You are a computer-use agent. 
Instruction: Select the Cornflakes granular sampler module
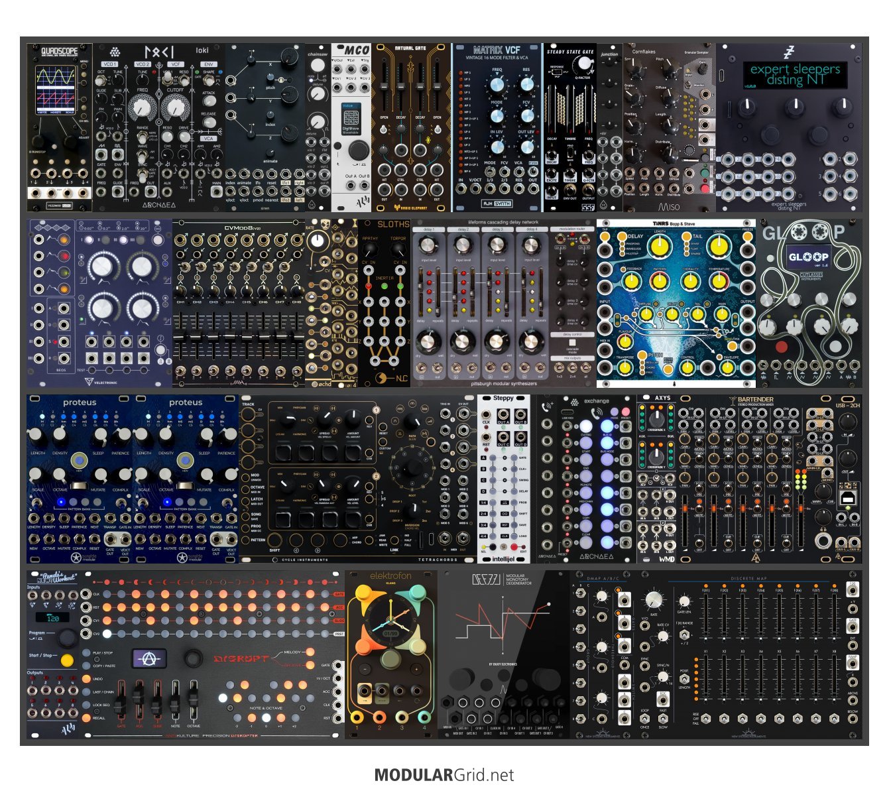click(670, 128)
